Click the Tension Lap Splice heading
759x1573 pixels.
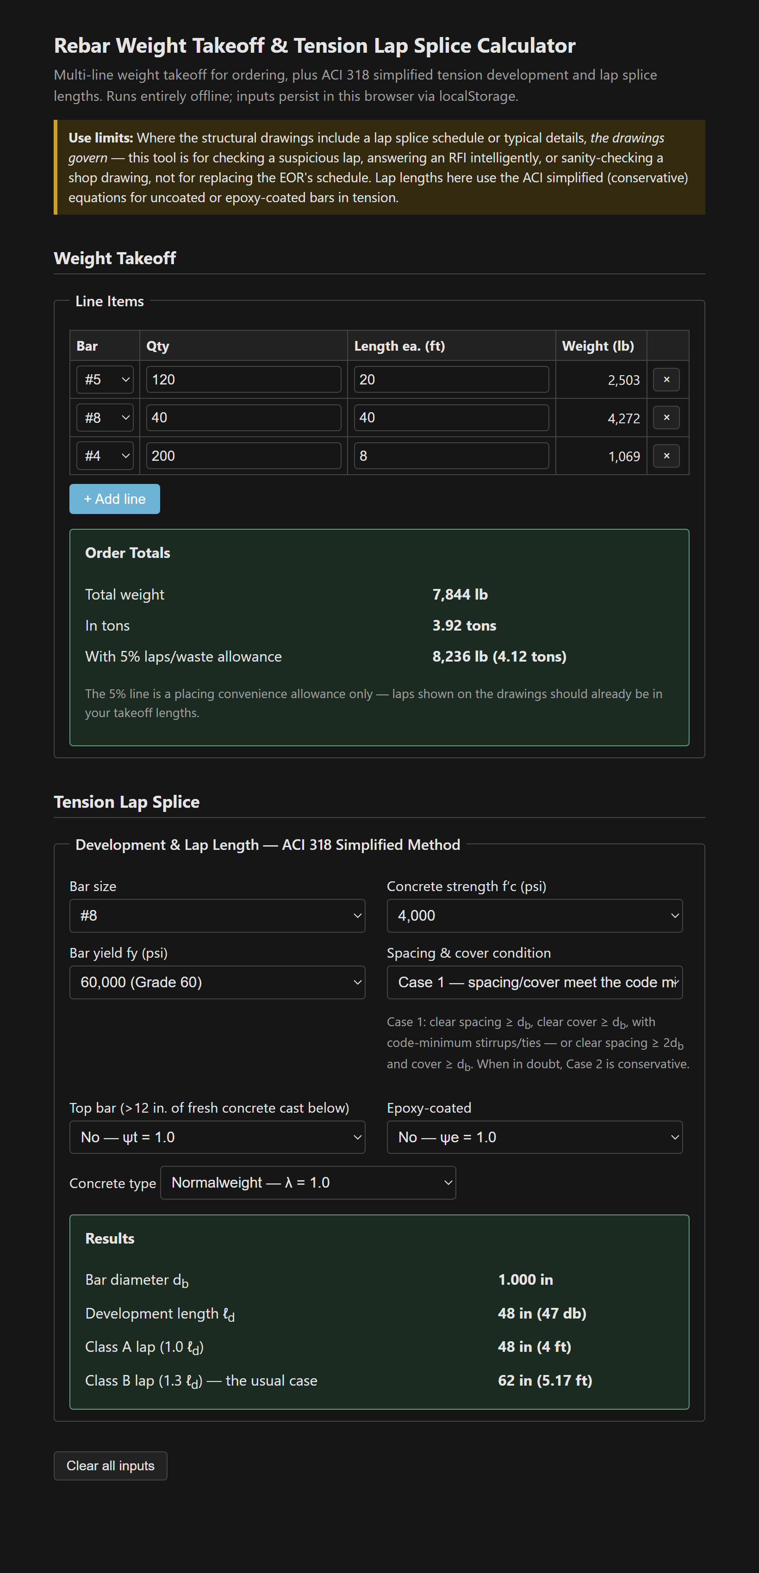(126, 802)
